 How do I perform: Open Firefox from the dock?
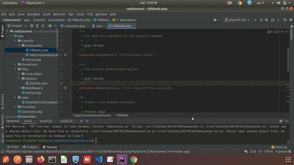(40, 159)
